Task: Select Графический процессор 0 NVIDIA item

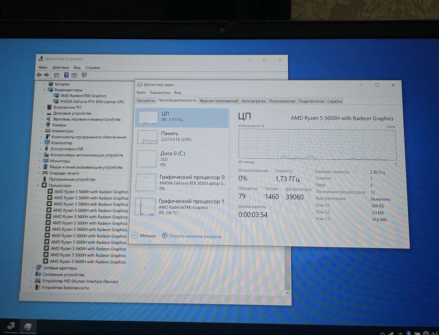Action: (x=181, y=182)
